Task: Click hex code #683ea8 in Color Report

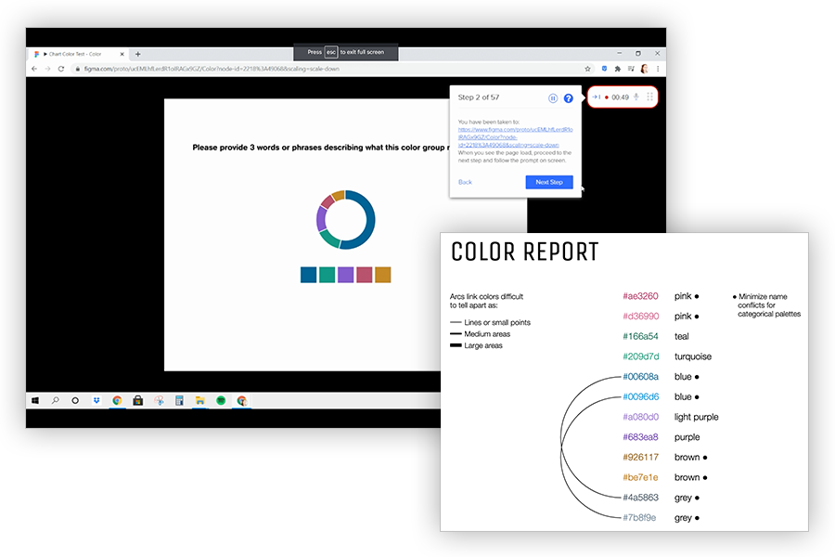Action: 640,437
